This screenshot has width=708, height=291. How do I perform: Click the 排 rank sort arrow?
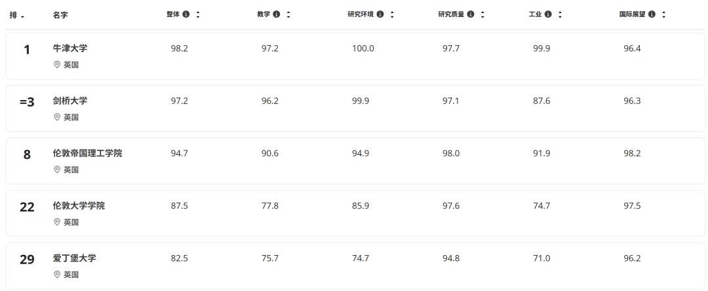[23, 16]
